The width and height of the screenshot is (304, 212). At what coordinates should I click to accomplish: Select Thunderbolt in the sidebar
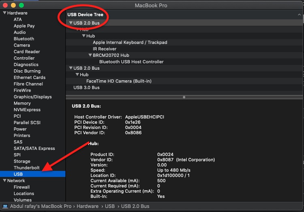(x=27, y=167)
